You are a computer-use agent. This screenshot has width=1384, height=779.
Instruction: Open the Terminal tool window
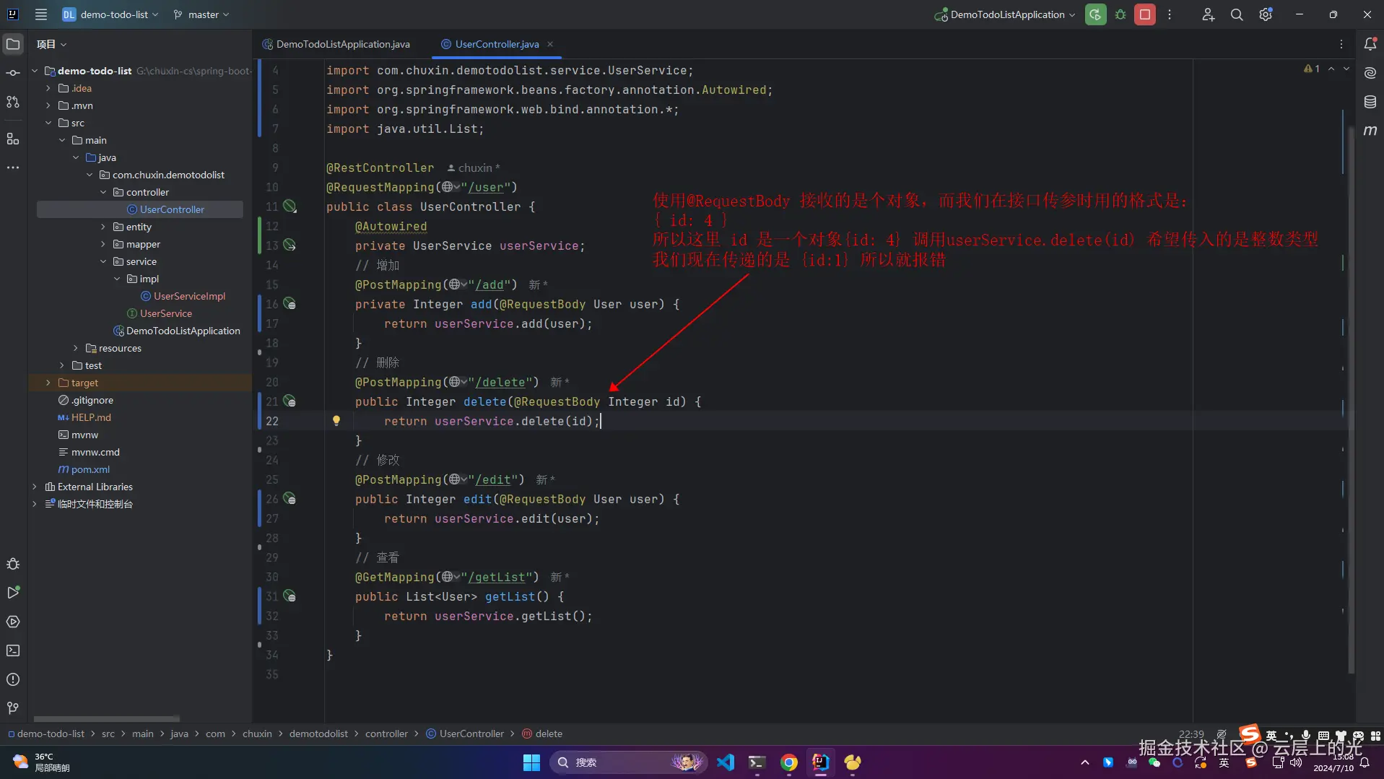[x=13, y=650]
